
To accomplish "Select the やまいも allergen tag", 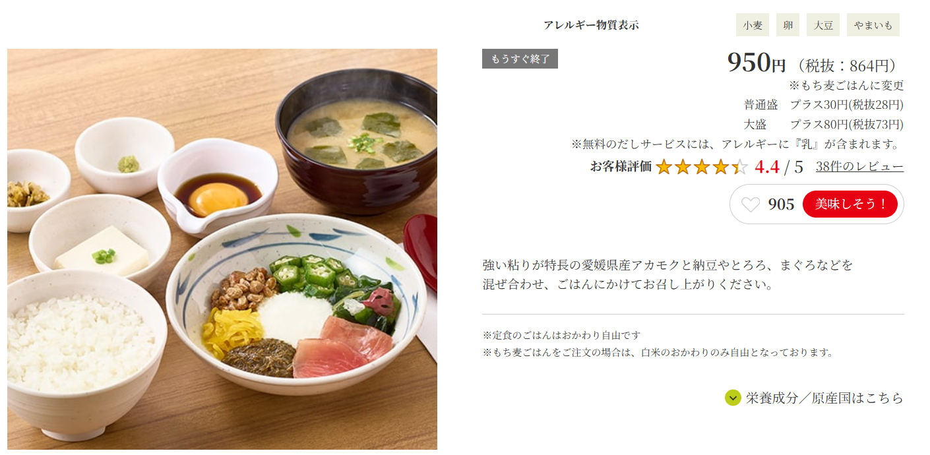I will 873,25.
